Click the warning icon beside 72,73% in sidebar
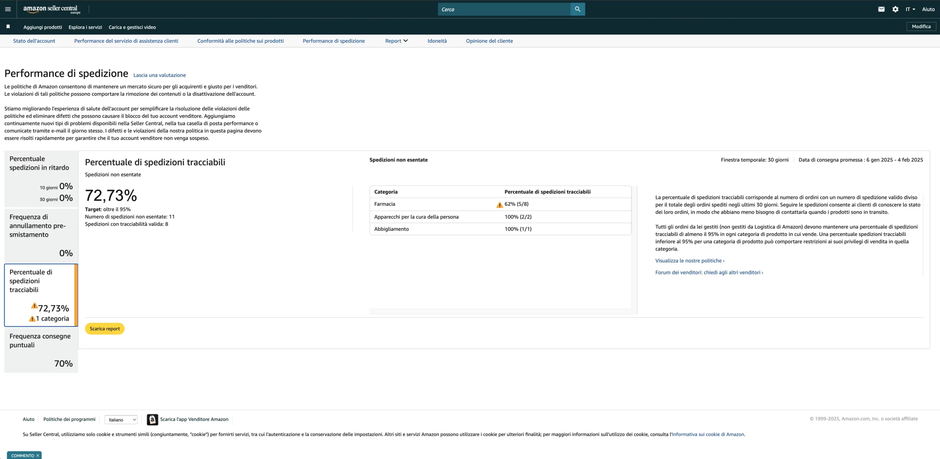 pyautogui.click(x=34, y=306)
